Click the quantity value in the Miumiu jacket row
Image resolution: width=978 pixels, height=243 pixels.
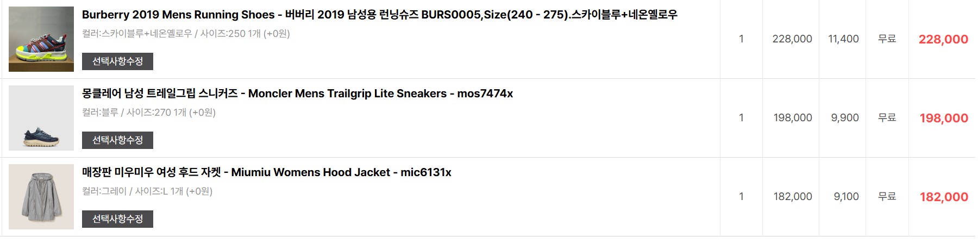point(741,197)
